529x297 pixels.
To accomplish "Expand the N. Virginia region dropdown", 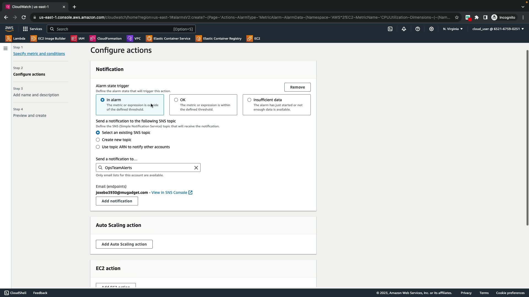I will 453,29.
